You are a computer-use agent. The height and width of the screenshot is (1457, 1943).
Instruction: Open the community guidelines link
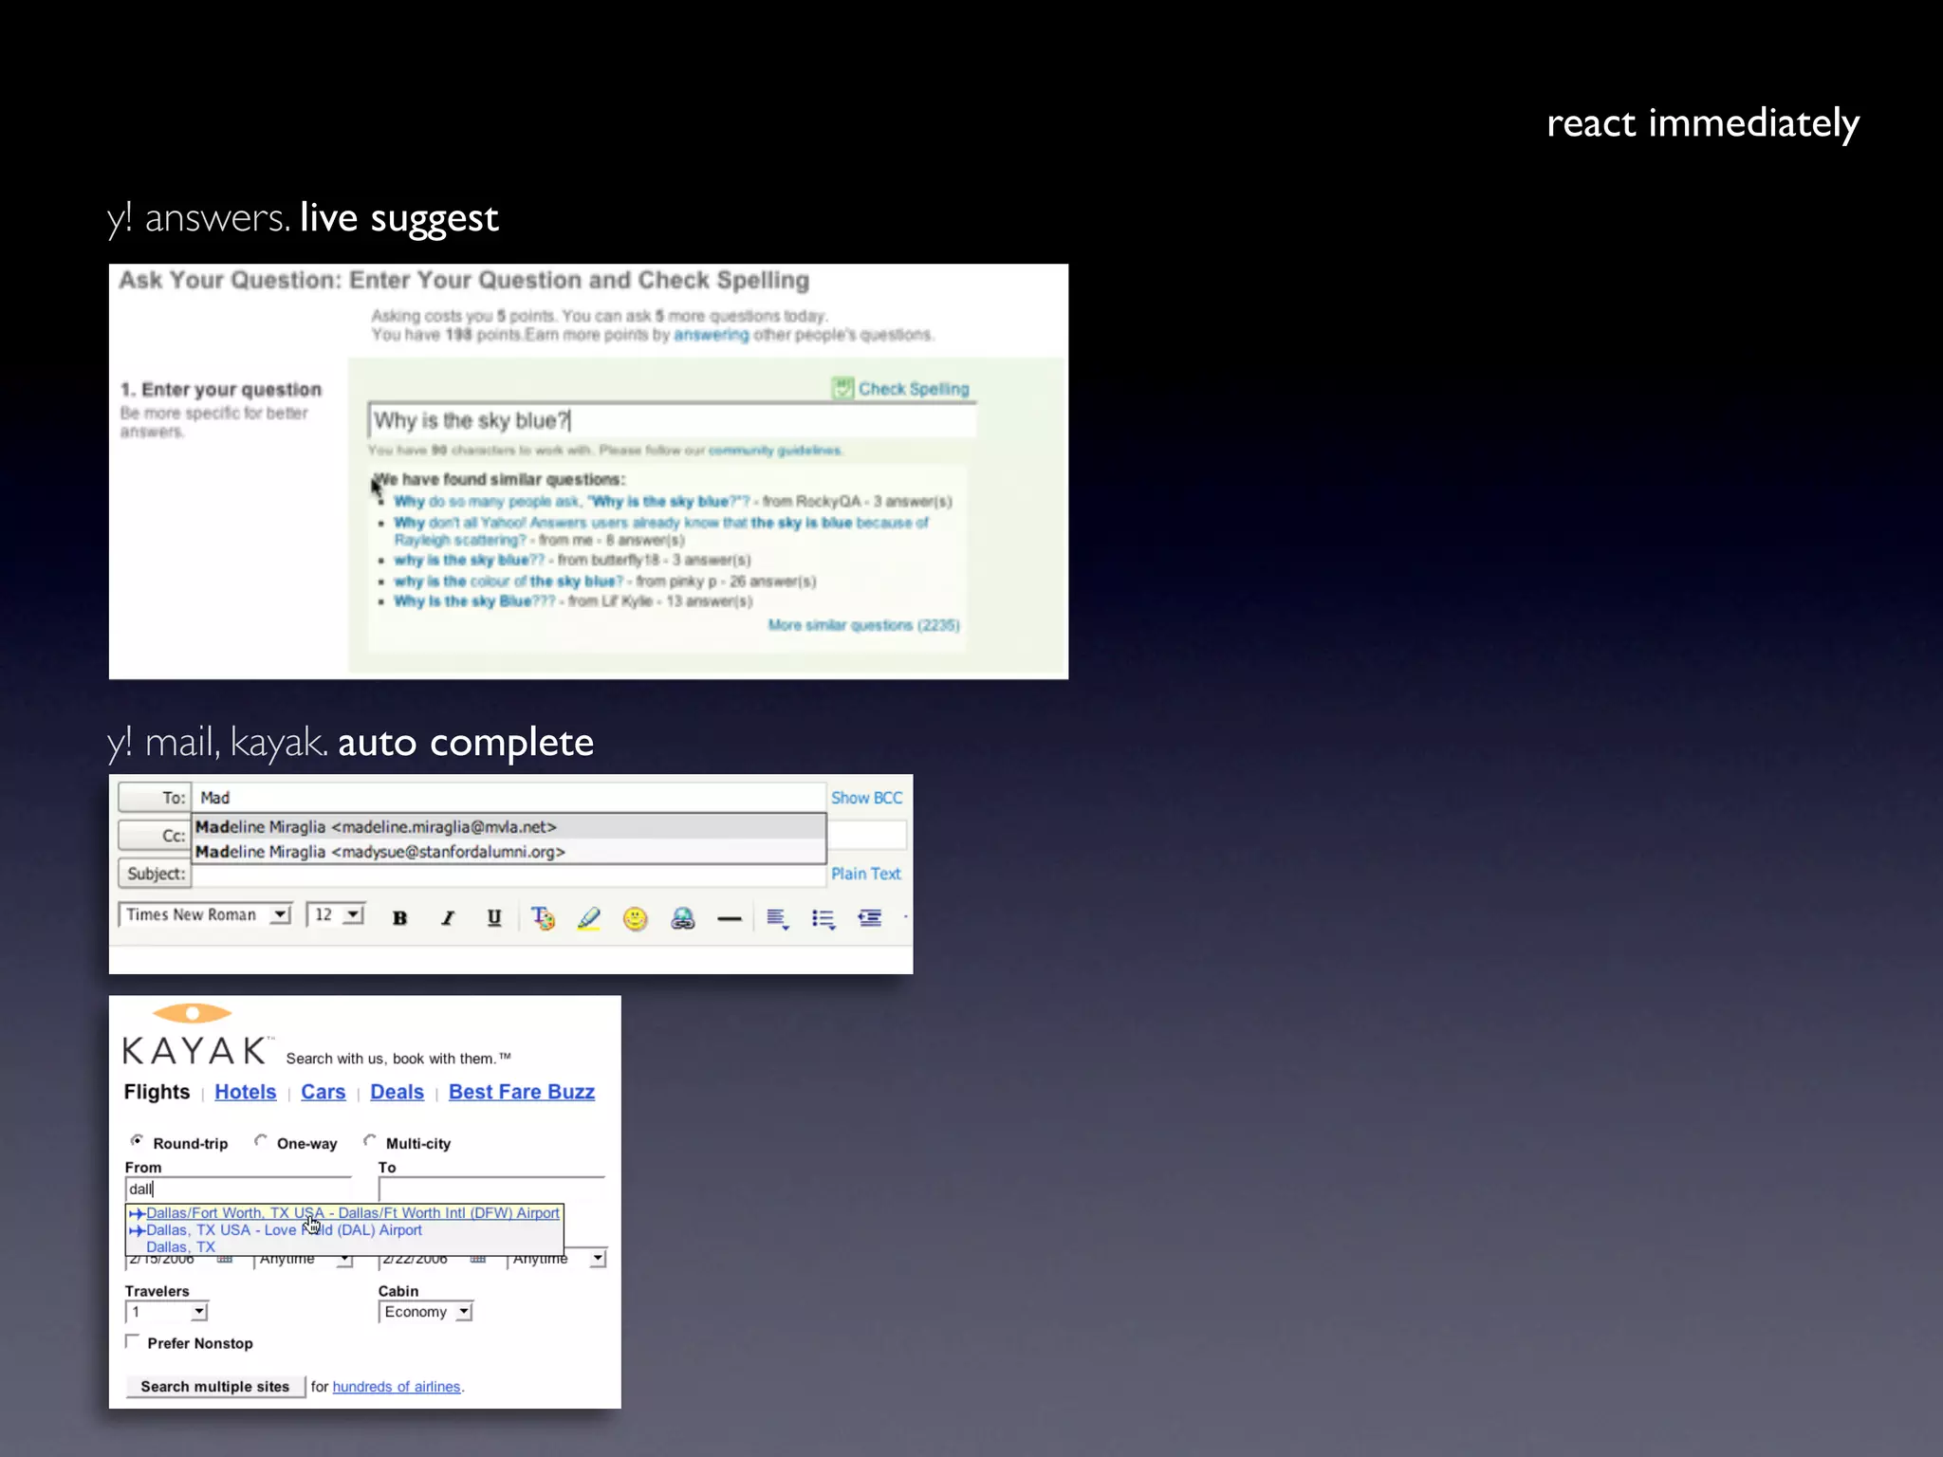pyautogui.click(x=775, y=451)
